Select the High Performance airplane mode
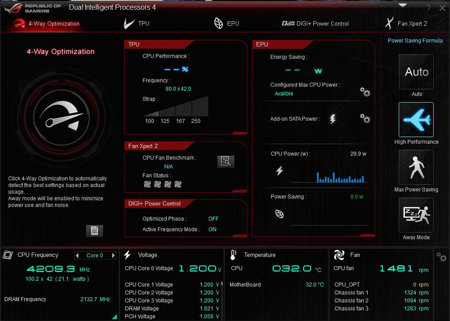450x321 pixels. click(416, 119)
